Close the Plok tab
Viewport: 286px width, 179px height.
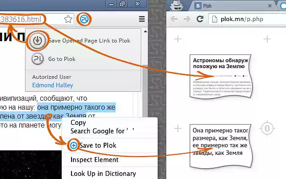coord(270,6)
